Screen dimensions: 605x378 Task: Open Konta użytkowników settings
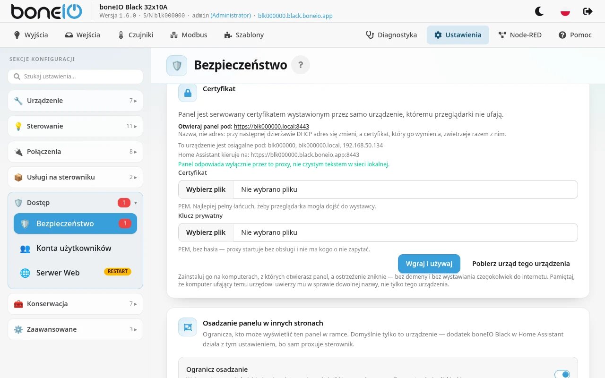coord(75,248)
